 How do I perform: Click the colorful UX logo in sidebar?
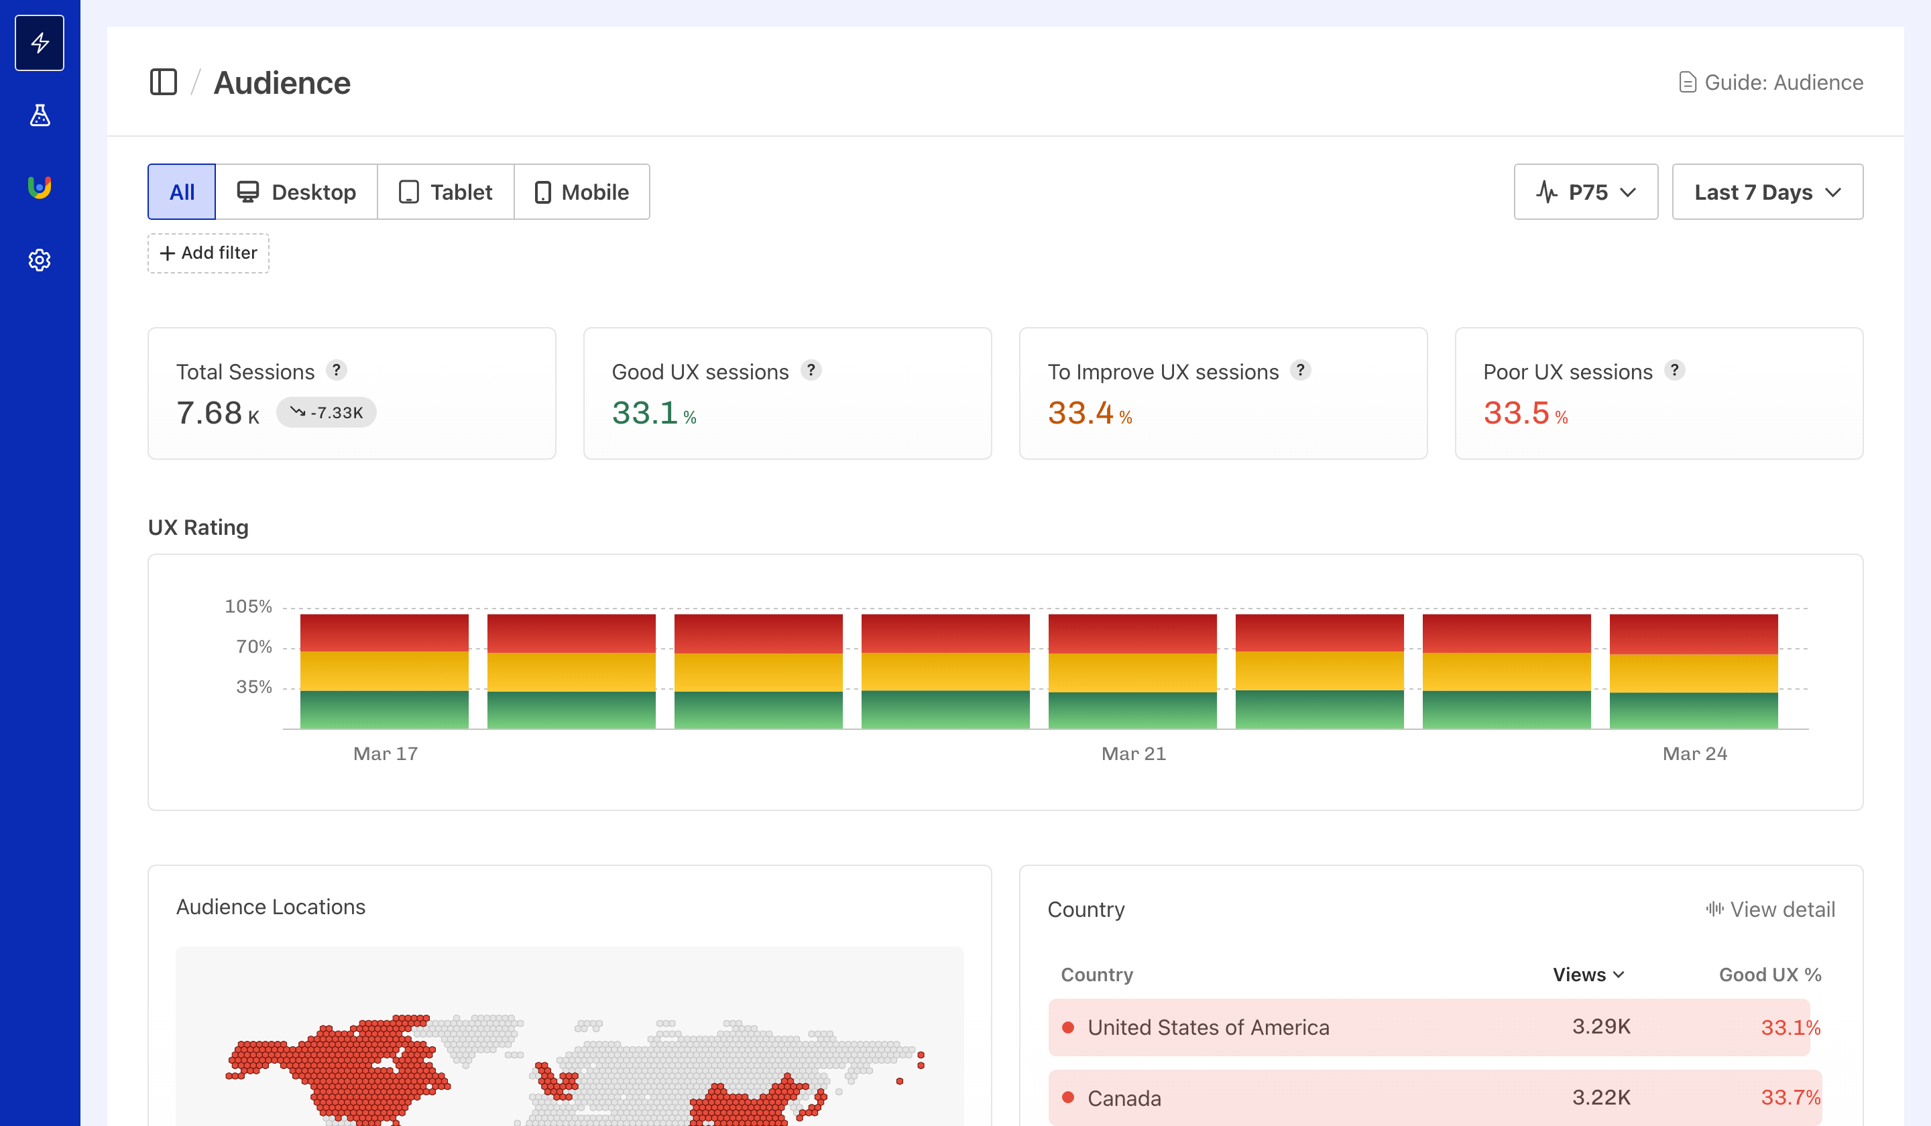(39, 186)
